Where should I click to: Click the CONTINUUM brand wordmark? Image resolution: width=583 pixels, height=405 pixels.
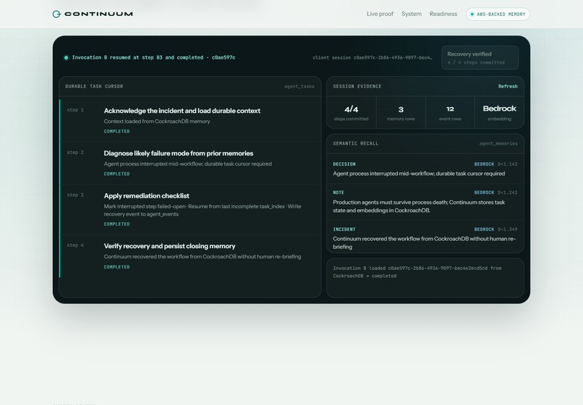[98, 14]
